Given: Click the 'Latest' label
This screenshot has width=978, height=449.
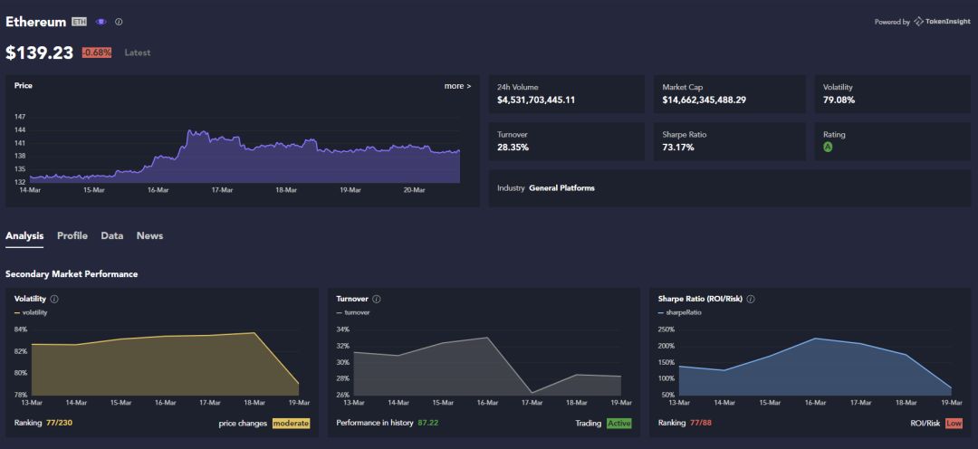Looking at the screenshot, I should tap(138, 53).
